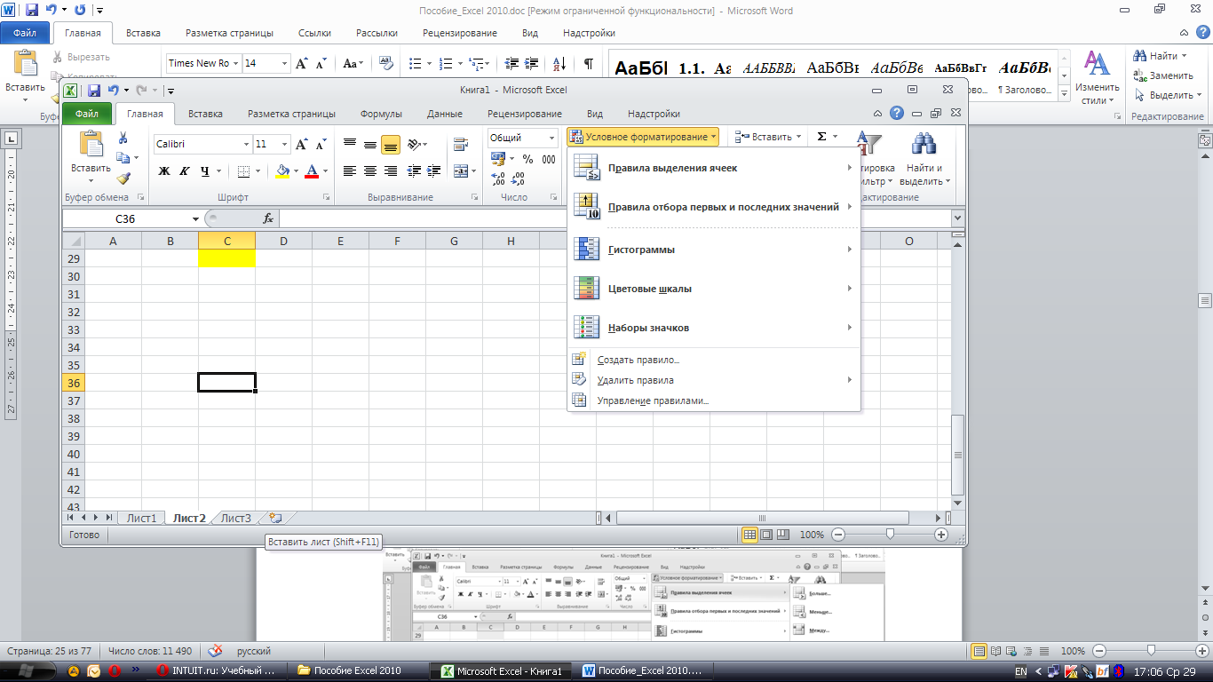Screen dimensions: 1213x682
Task: Apply bold (Ж) in Excel ribbon
Action: [x=164, y=171]
